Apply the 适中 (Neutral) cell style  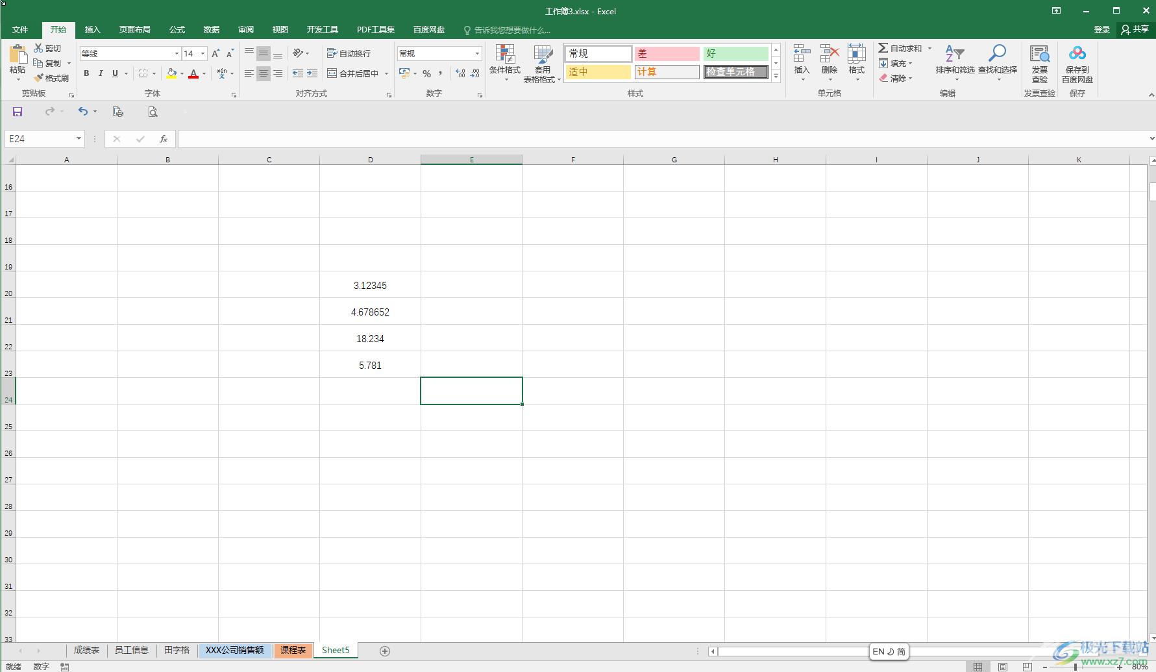598,72
